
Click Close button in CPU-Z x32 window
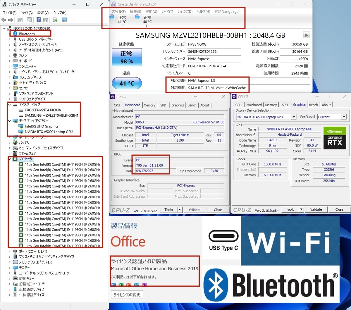218,210
